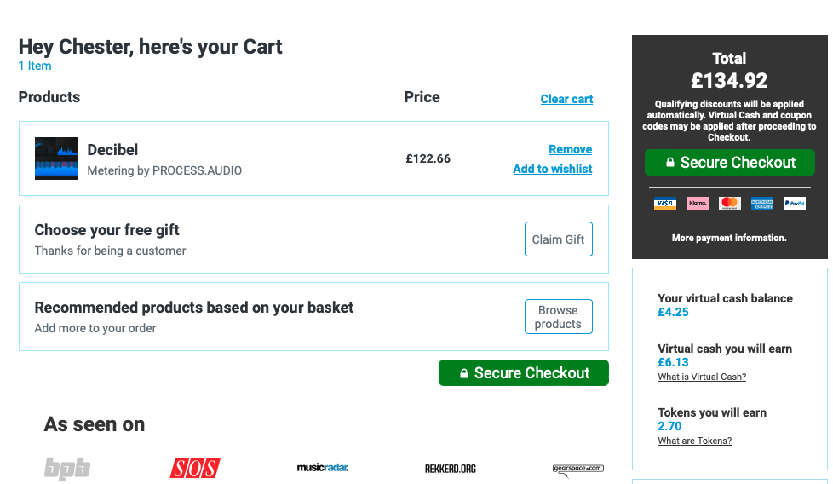Click the gearspace.com logo
833x484 pixels.
(x=578, y=470)
